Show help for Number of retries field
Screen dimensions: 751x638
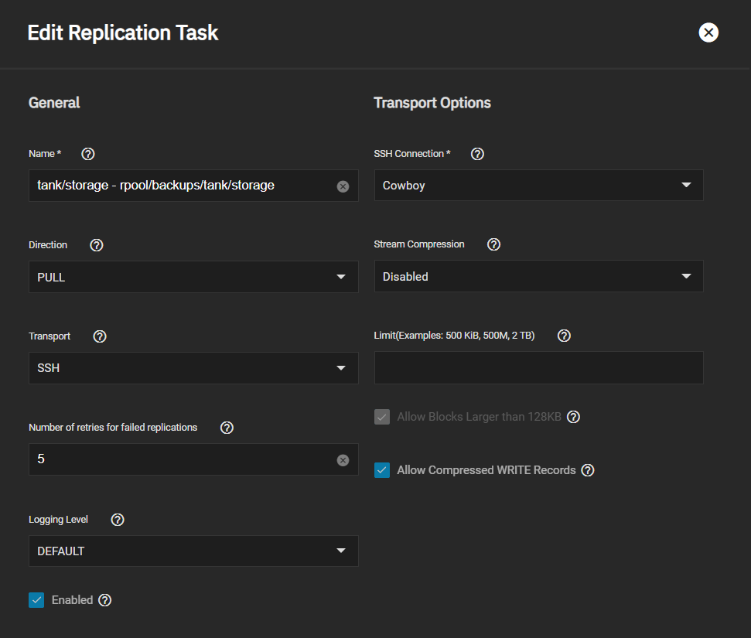coord(227,428)
